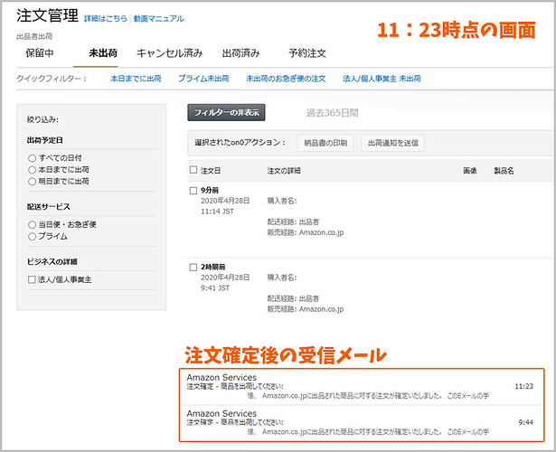Apply quick filter 法人/個人事業主 未出荷
This screenshot has width=556, height=452.
[382, 79]
